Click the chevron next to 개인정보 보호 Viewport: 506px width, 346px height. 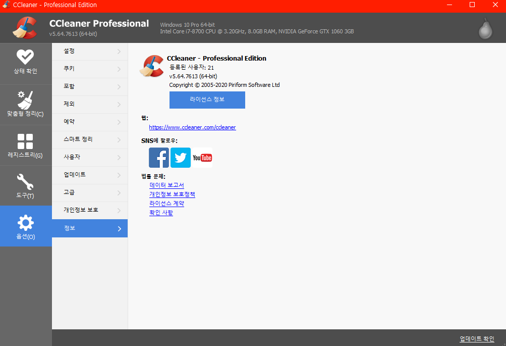click(119, 211)
